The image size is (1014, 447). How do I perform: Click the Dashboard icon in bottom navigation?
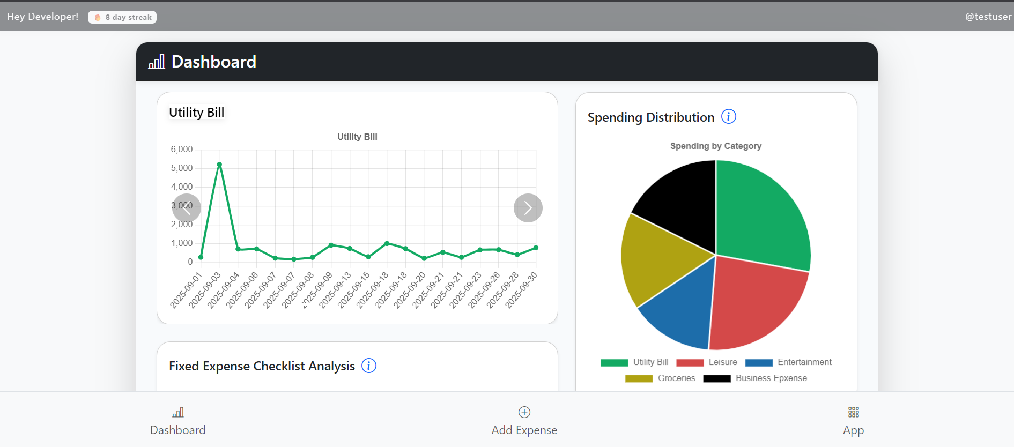coord(178,412)
